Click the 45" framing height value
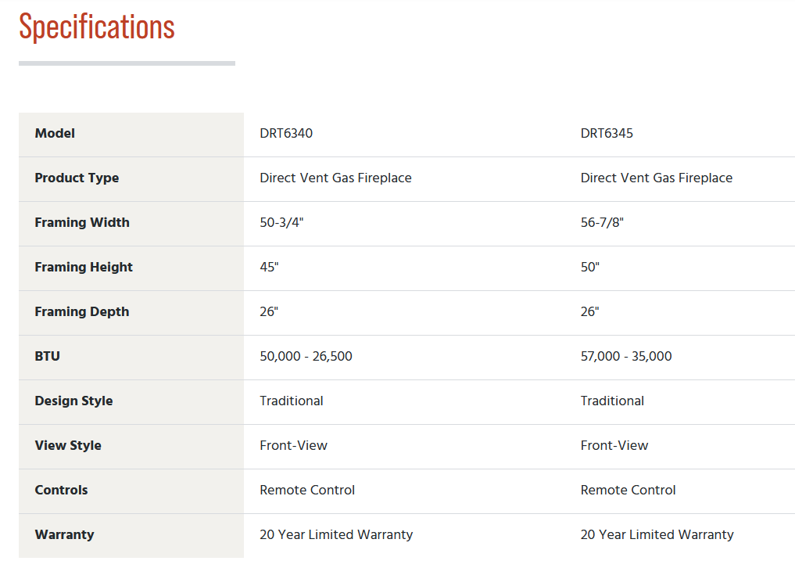This screenshot has width=795, height=568. tap(269, 268)
